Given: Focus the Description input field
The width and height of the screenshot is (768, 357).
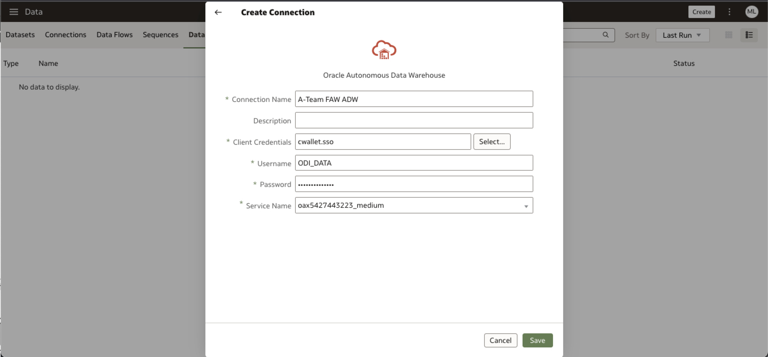Looking at the screenshot, I should point(414,121).
